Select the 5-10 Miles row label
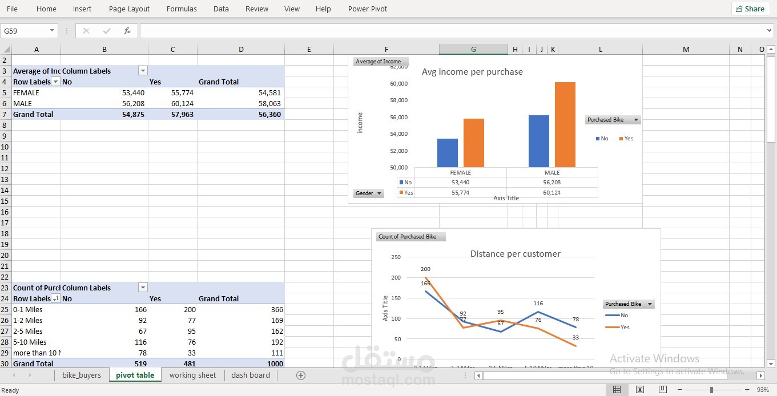777x396 pixels. 37,342
